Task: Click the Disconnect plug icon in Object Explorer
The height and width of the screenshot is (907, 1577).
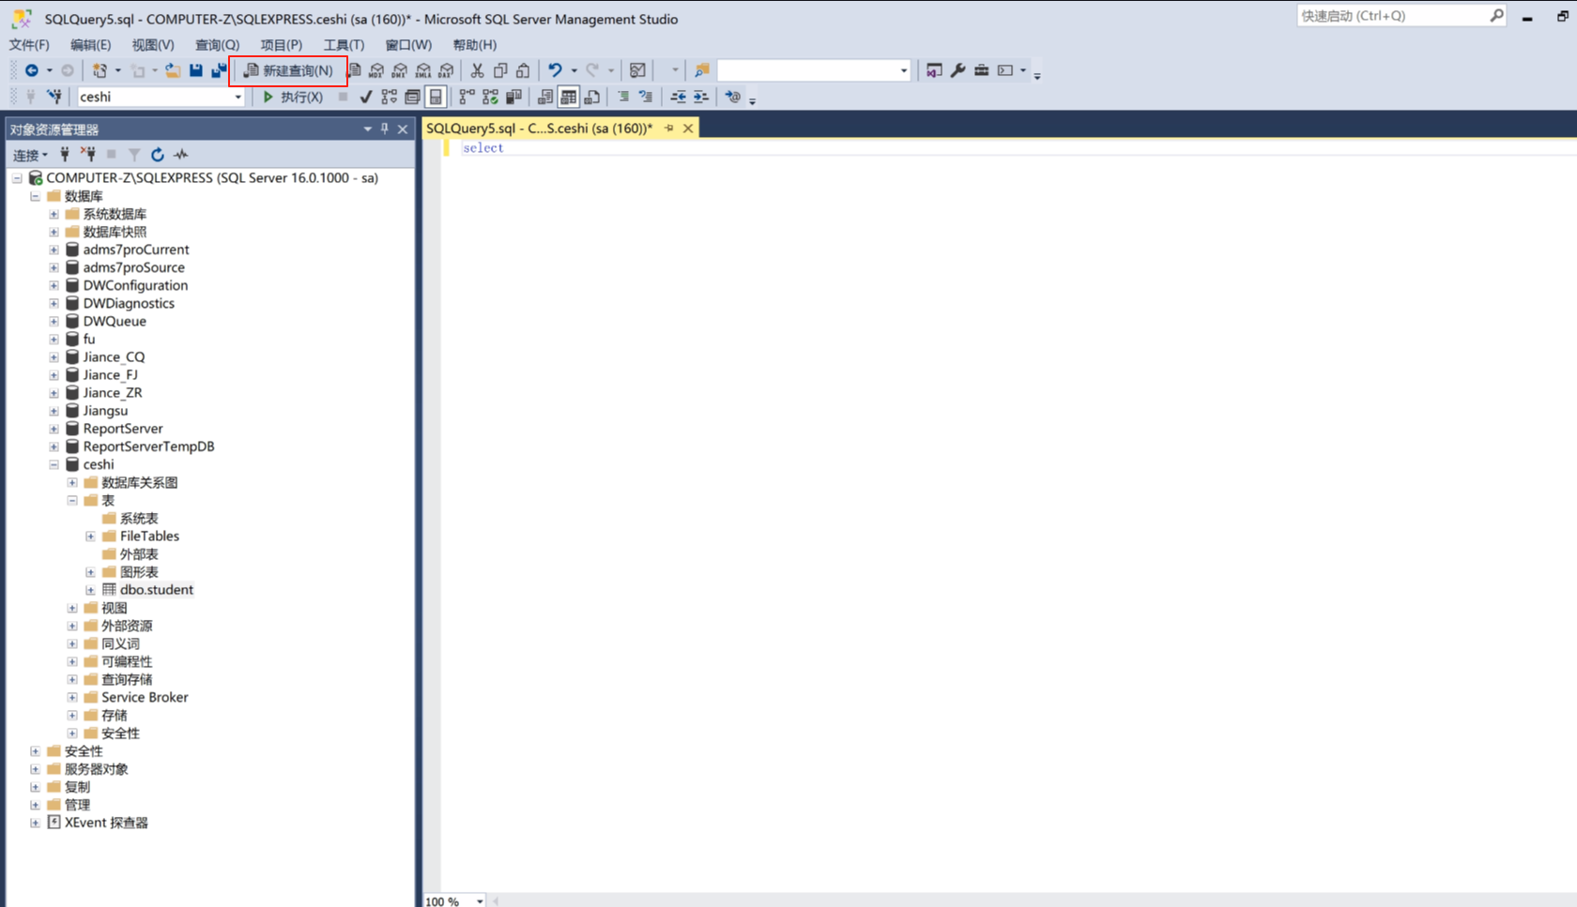Action: point(88,154)
